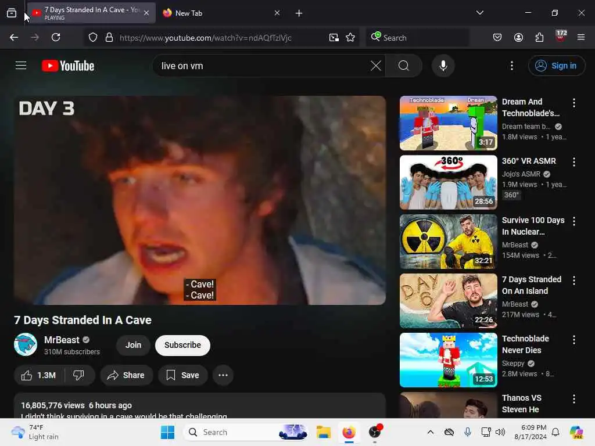The image size is (595, 446).
Task: Open weather widget showing Light rain
Action: pos(35,432)
